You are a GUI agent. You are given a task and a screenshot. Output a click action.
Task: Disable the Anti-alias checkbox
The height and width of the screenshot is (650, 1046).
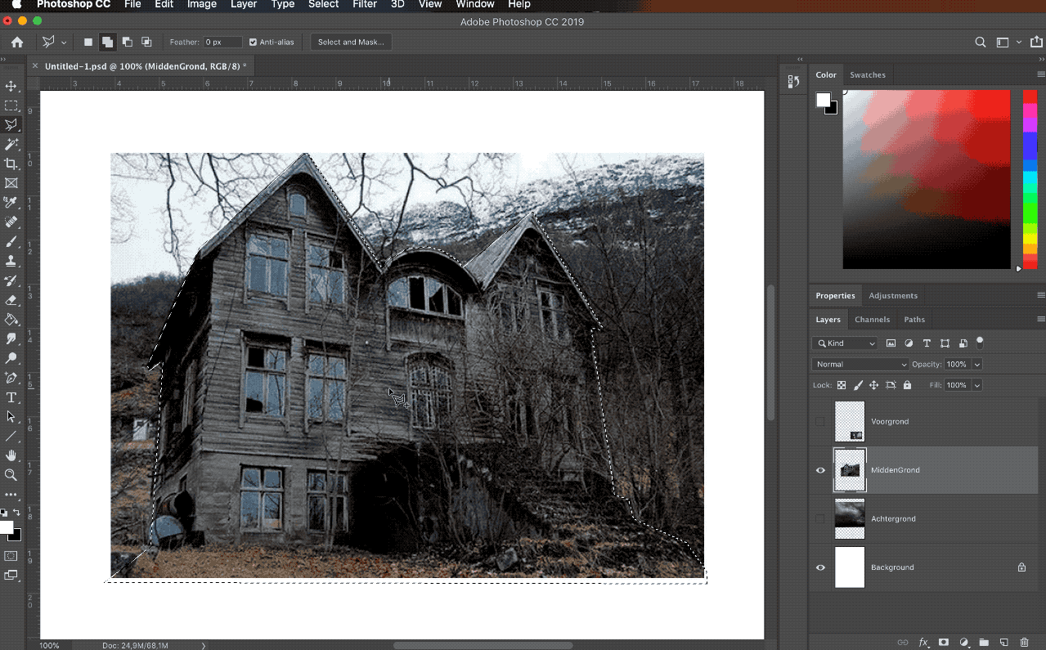pos(251,42)
